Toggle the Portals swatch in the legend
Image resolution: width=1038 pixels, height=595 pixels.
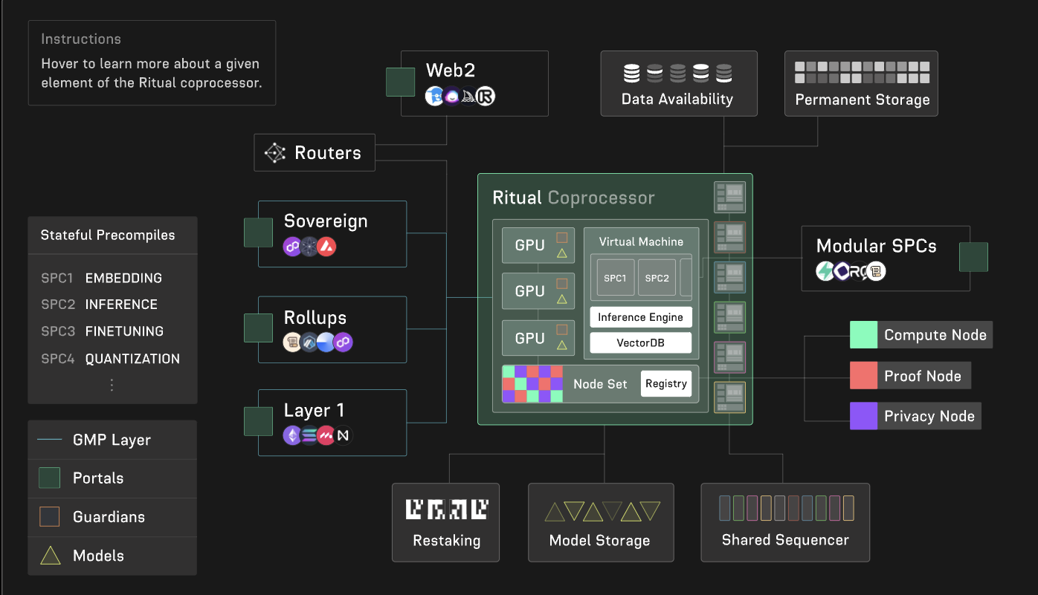tap(49, 478)
